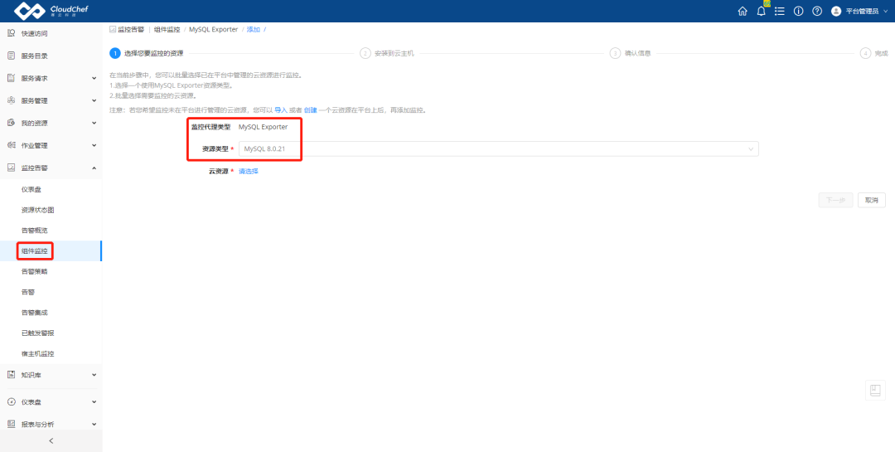This screenshot has height=452, width=895.
Task: Click the breadcrumb 监控告警 chart icon
Action: 113,29
